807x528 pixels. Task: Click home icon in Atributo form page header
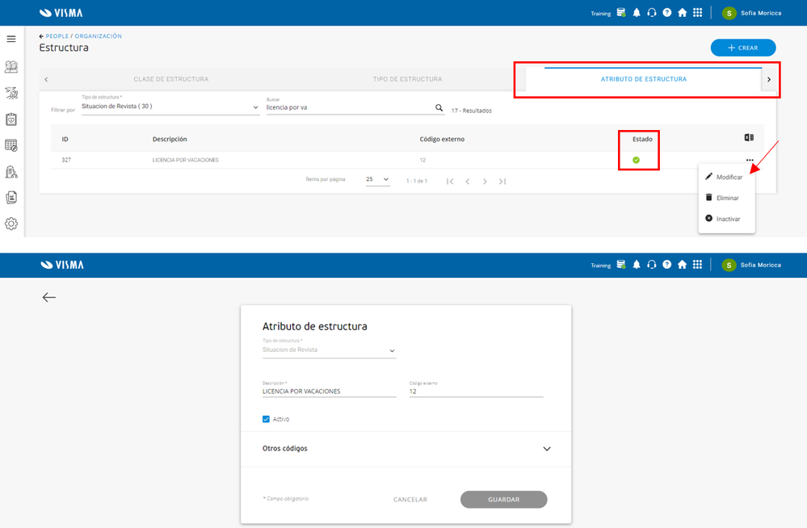coord(683,265)
